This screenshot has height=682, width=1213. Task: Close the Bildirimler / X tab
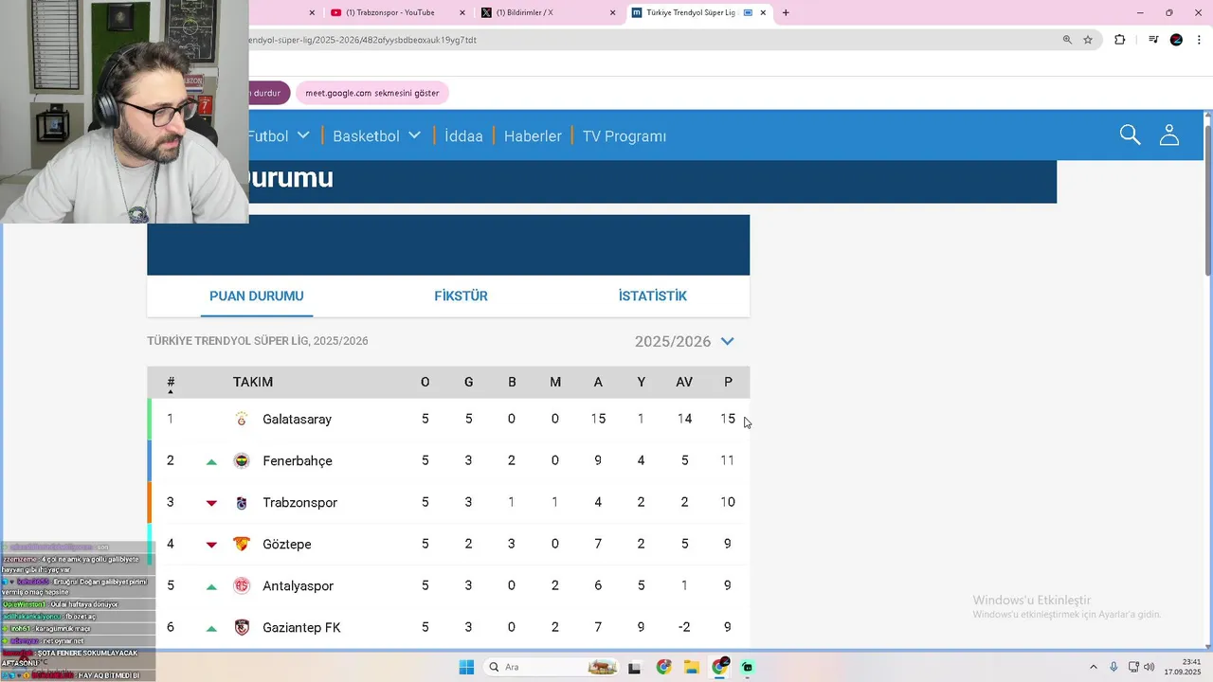click(x=612, y=12)
